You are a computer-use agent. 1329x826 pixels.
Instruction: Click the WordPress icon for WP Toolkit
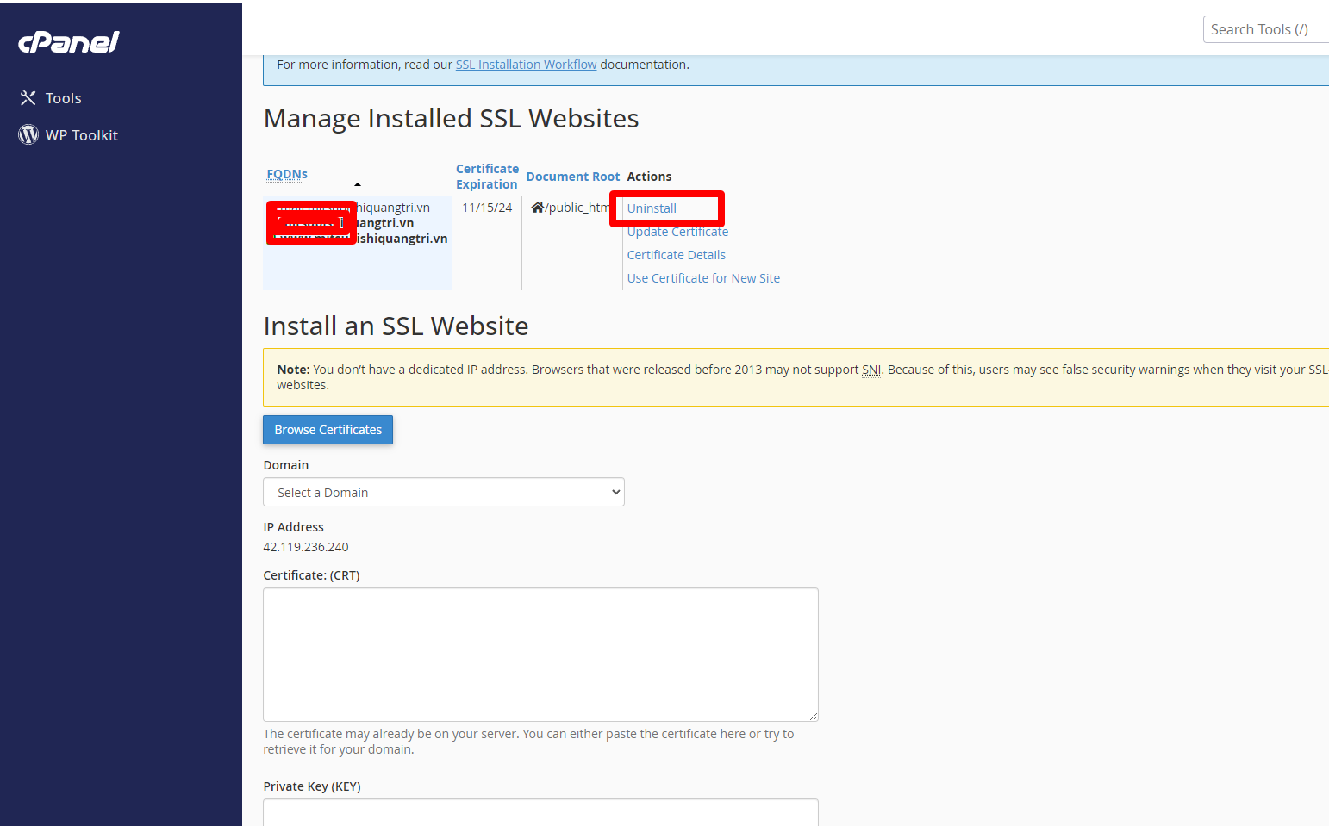(x=28, y=135)
